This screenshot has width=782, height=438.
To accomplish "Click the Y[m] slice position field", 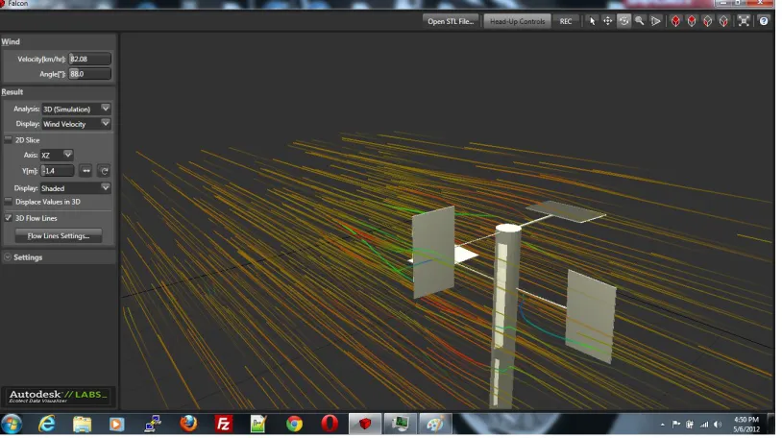I will tap(58, 172).
